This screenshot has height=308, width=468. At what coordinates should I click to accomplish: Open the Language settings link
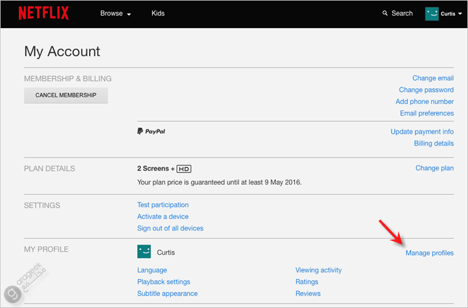coord(152,271)
